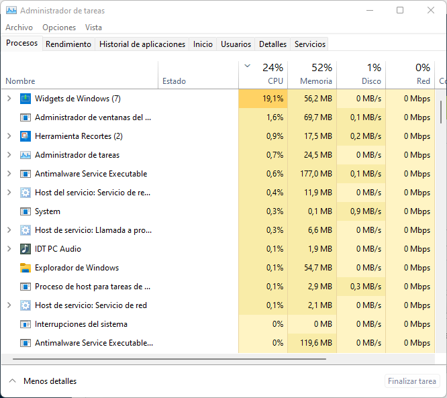Sort by the Memoria column header
This screenshot has height=398, width=447.
pos(312,75)
